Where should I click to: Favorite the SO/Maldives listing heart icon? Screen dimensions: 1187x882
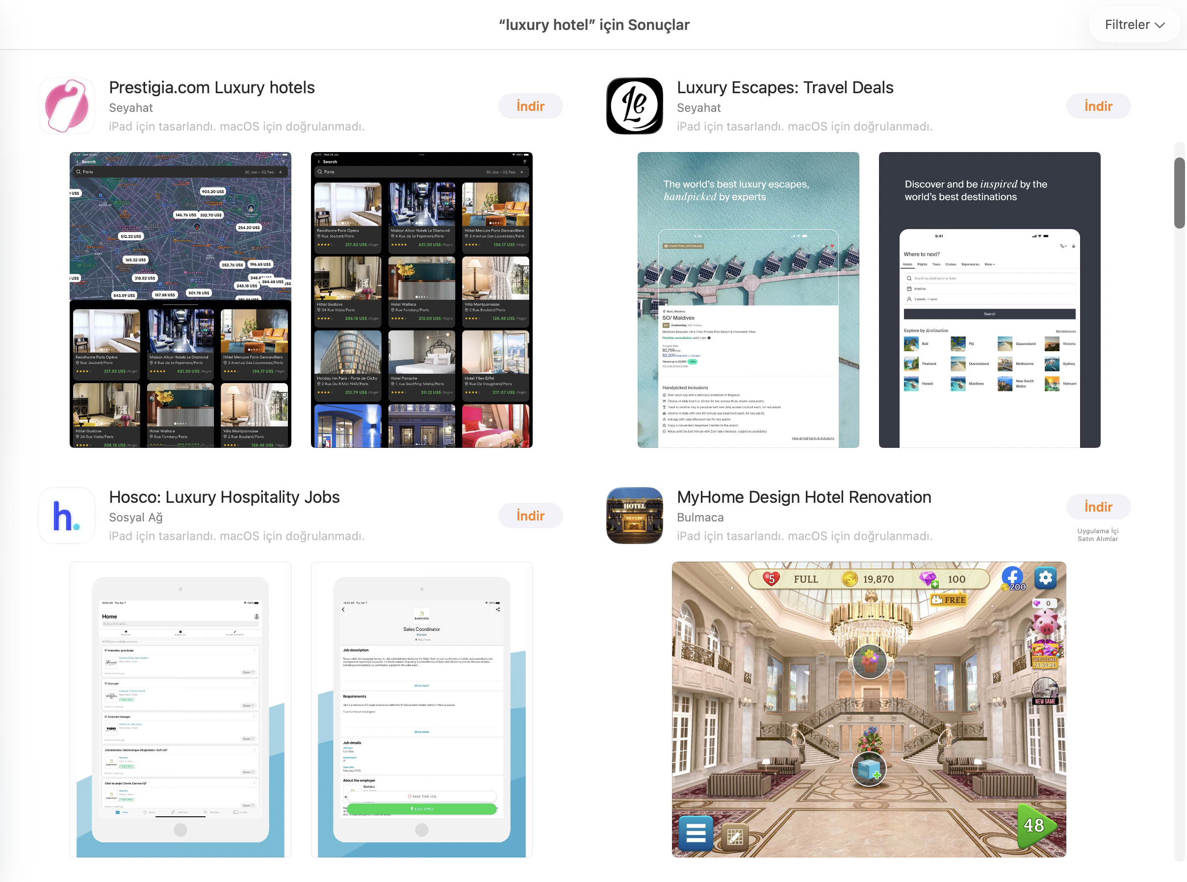click(832, 246)
